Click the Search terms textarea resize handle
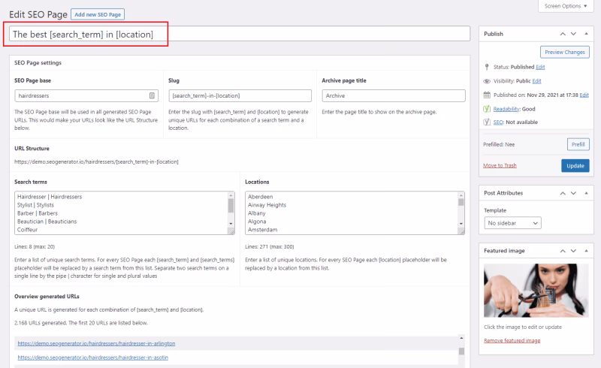Image resolution: width=601 pixels, height=368 pixels. tap(231, 231)
